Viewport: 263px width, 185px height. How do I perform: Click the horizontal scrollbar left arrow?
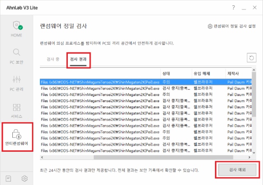pyautogui.click(x=42, y=158)
